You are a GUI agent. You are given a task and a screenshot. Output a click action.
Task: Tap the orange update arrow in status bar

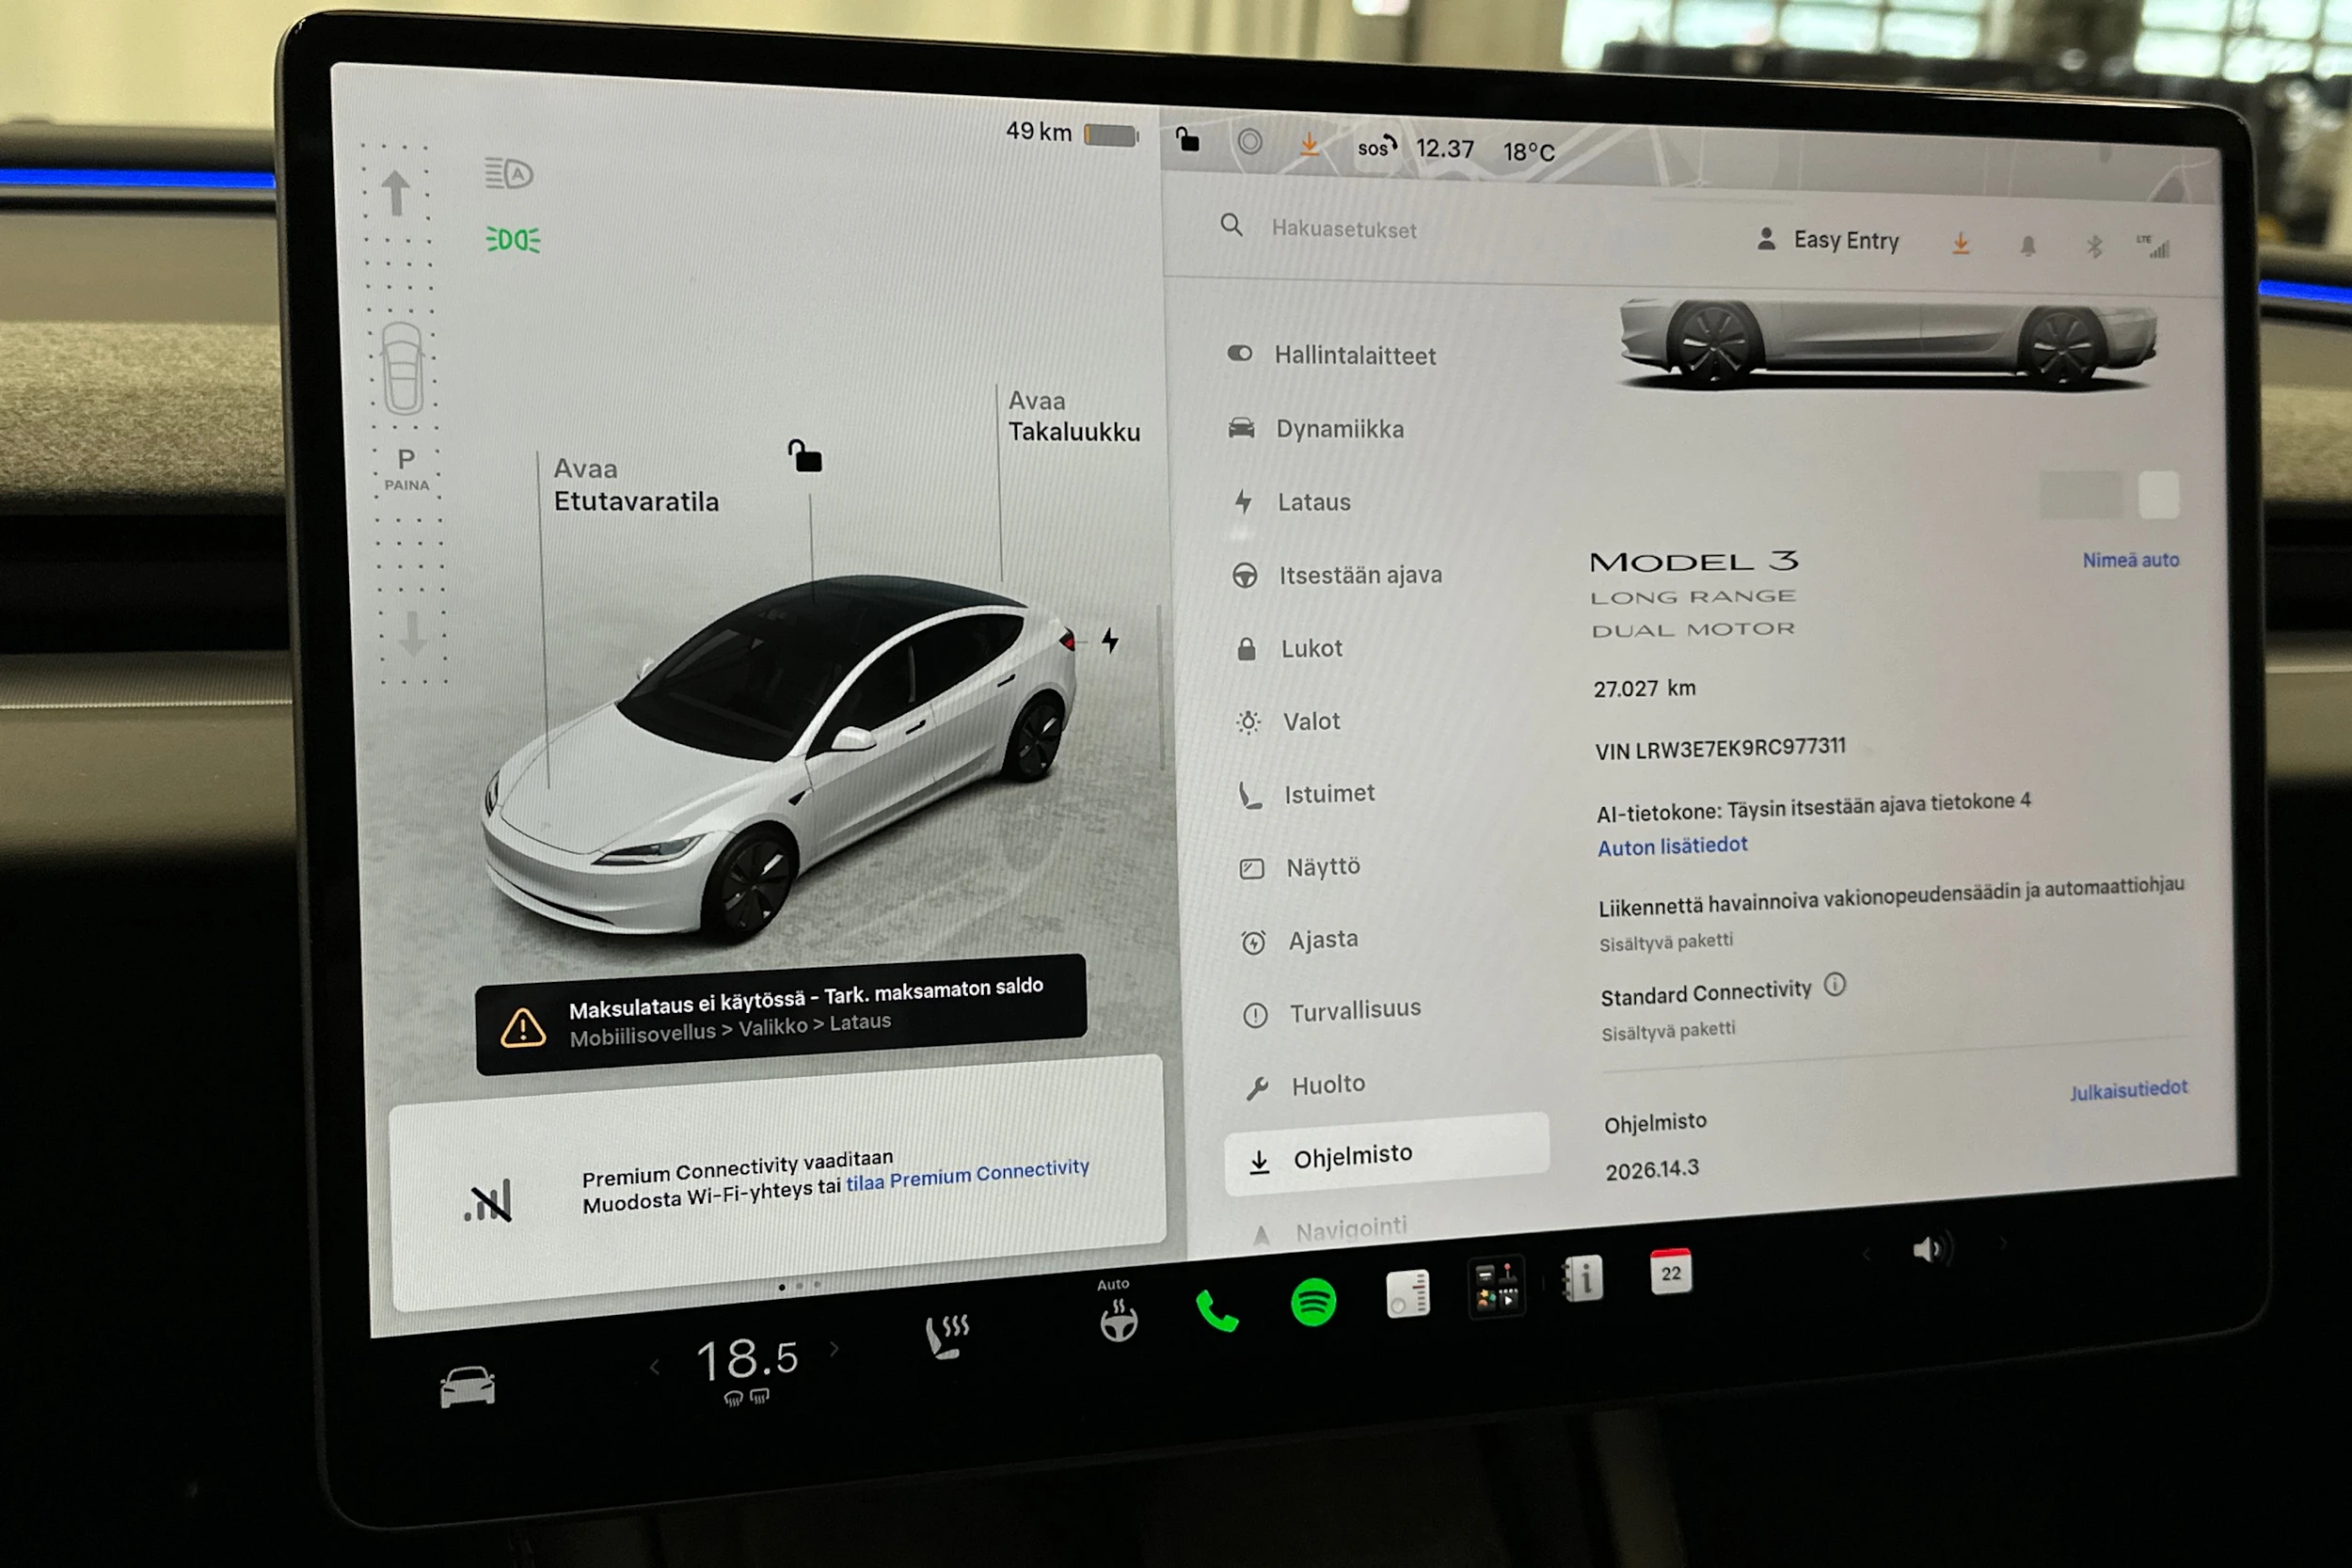click(x=1309, y=145)
